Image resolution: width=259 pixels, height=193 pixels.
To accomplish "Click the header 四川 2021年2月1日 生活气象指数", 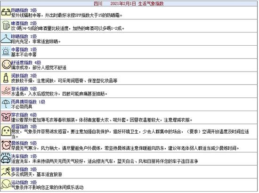I will [129, 4].
